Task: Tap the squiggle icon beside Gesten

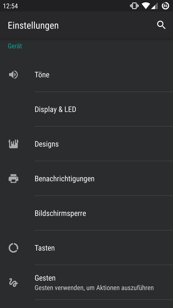Action: coord(13,283)
